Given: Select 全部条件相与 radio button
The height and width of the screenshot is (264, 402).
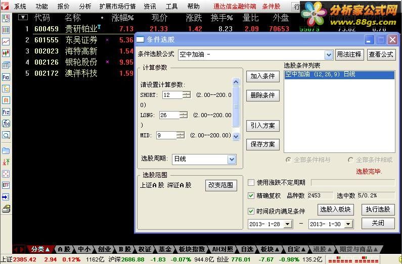Looking at the screenshot, I should click(x=288, y=160).
